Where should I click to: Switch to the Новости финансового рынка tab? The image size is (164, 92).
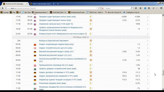[x=42, y=4]
